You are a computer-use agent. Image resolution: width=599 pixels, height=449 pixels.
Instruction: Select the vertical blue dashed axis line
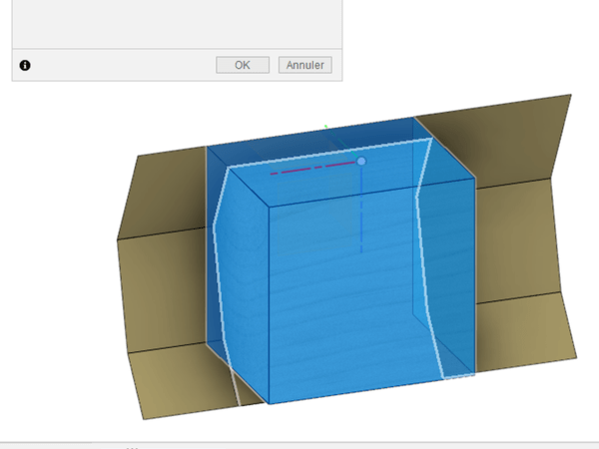[x=361, y=210]
